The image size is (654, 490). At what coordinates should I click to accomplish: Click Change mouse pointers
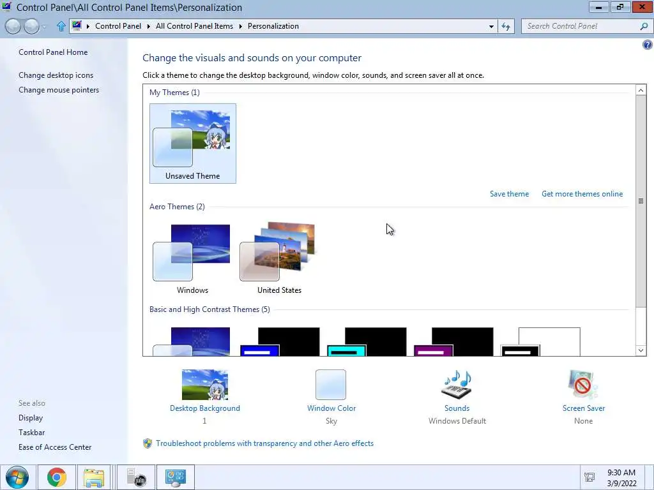tap(59, 89)
